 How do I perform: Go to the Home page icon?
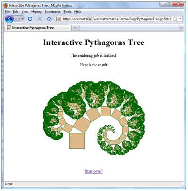pos(49,19)
